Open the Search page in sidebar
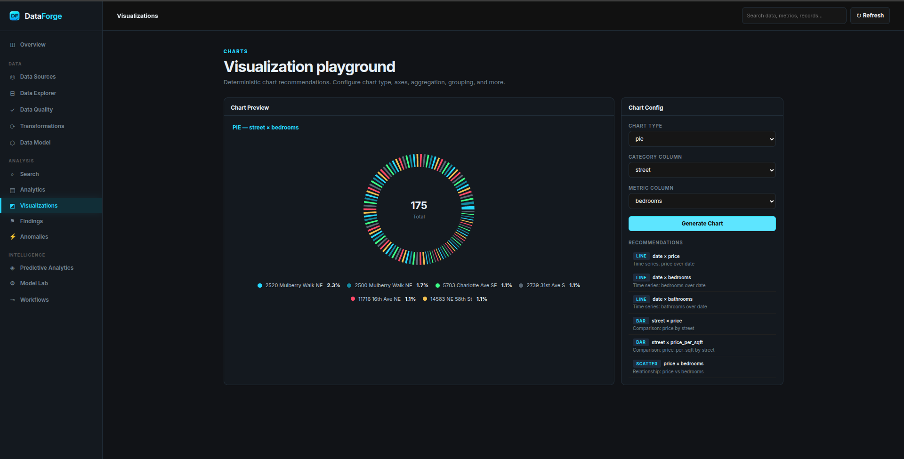Screen dimensions: 904x459 pyautogui.click(x=51, y=174)
